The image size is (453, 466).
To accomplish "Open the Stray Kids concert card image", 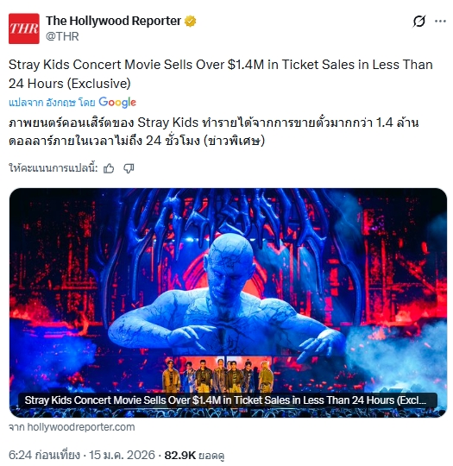I will coord(228,303).
